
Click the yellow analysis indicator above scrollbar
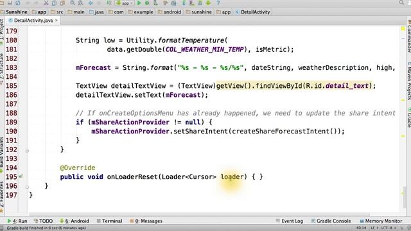[x=403, y=28]
